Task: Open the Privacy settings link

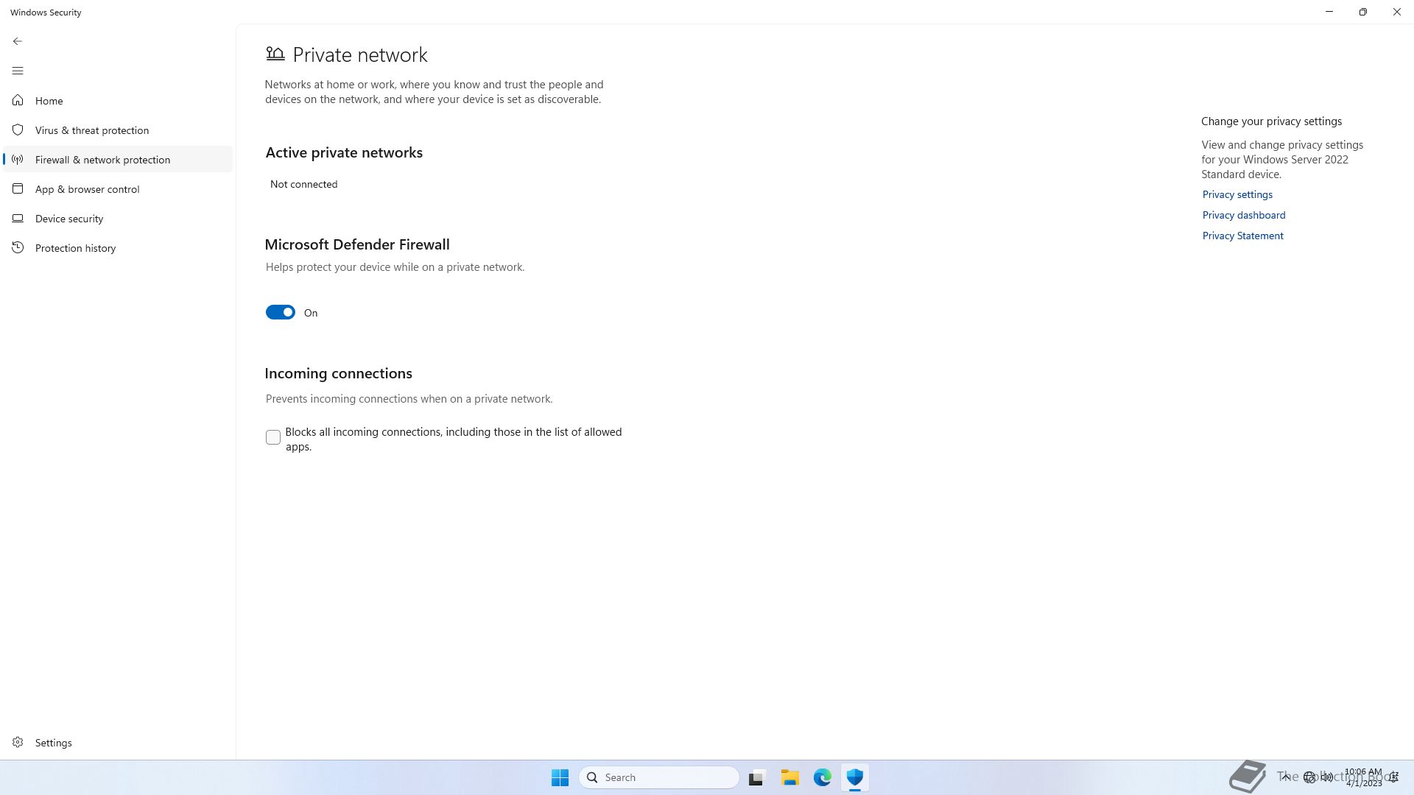Action: (1237, 194)
